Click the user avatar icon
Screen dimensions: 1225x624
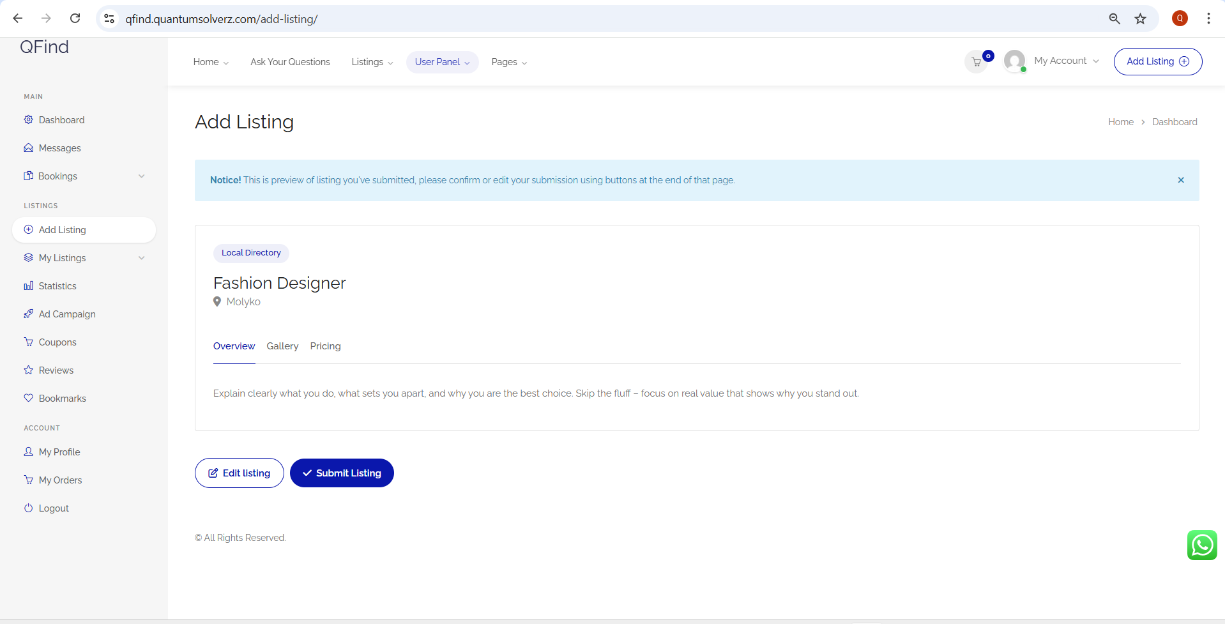point(1014,61)
